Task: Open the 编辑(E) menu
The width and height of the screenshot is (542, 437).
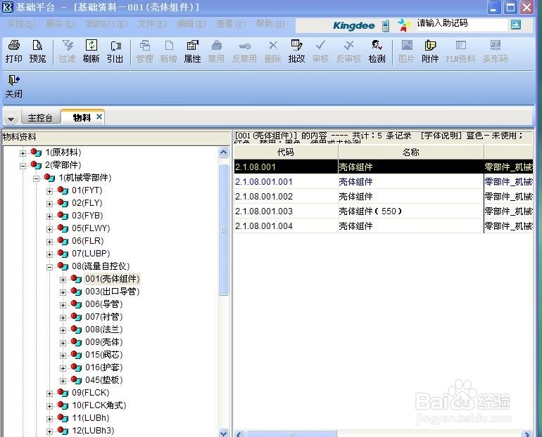Action: pyautogui.click(x=191, y=24)
